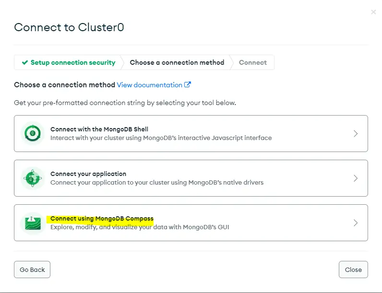Switch to the Connect step tab
The image size is (382, 293).
pos(252,62)
